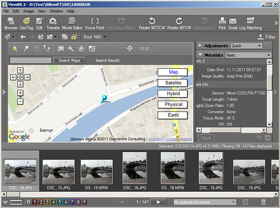Image resolution: width=280 pixels, height=208 pixels.
Task: Open the GeoTag globe icon
Action: [26, 21]
